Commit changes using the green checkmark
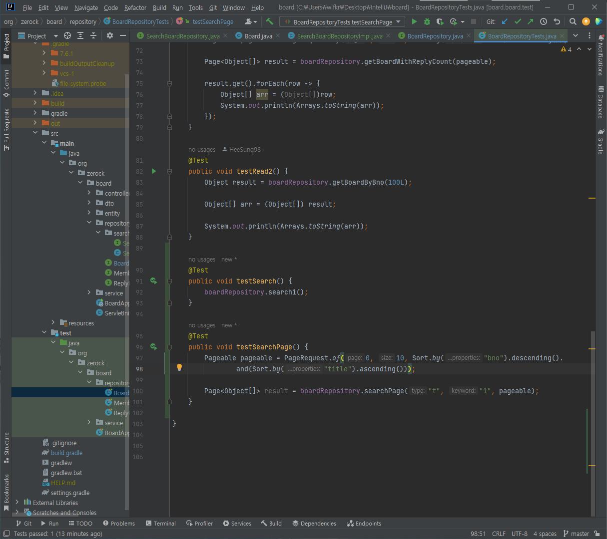The width and height of the screenshot is (607, 539). pos(518,21)
